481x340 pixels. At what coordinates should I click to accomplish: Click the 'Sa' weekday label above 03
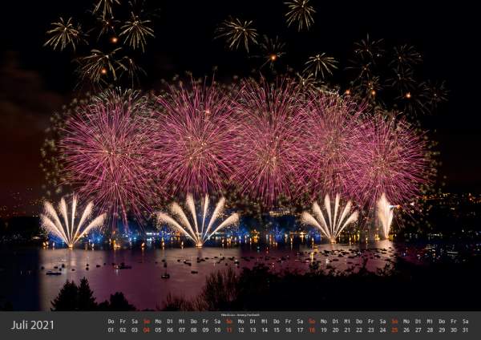135,322
